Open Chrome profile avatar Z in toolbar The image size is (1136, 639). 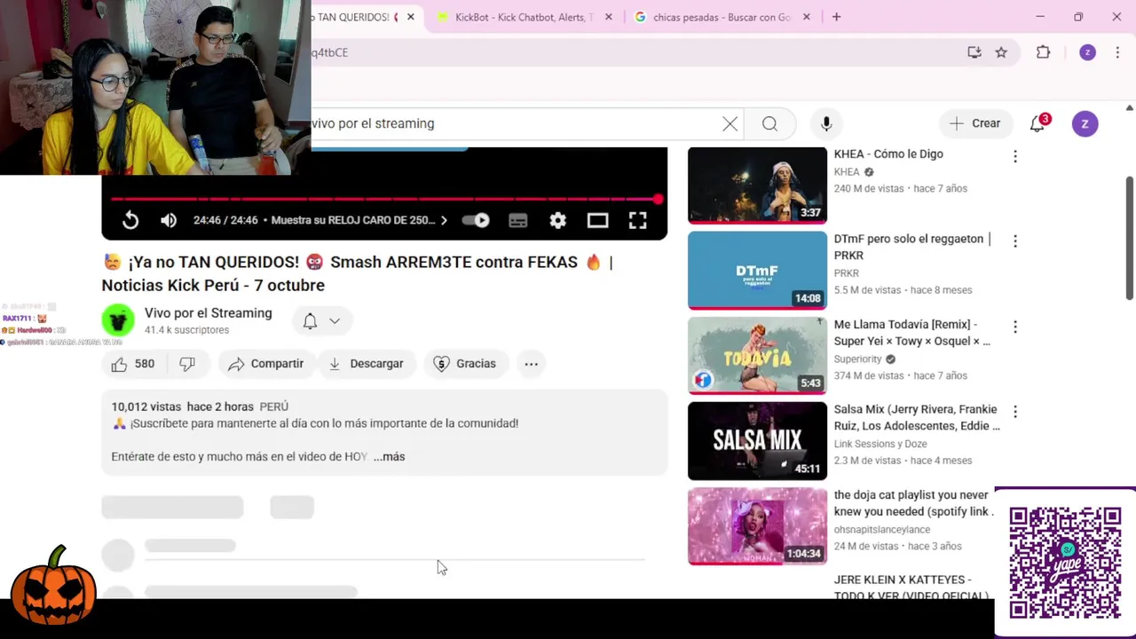coord(1087,52)
